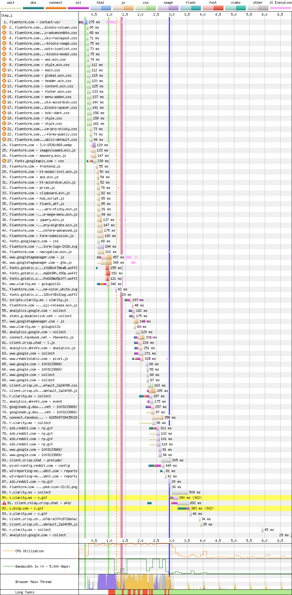Select render-blocking marker for request 7 blocks-modal.css
292x595 pixels.
4,54
